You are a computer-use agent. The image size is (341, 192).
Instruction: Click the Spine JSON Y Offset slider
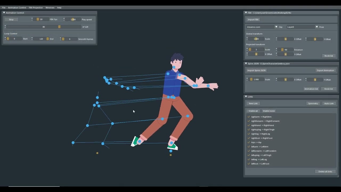315,79
